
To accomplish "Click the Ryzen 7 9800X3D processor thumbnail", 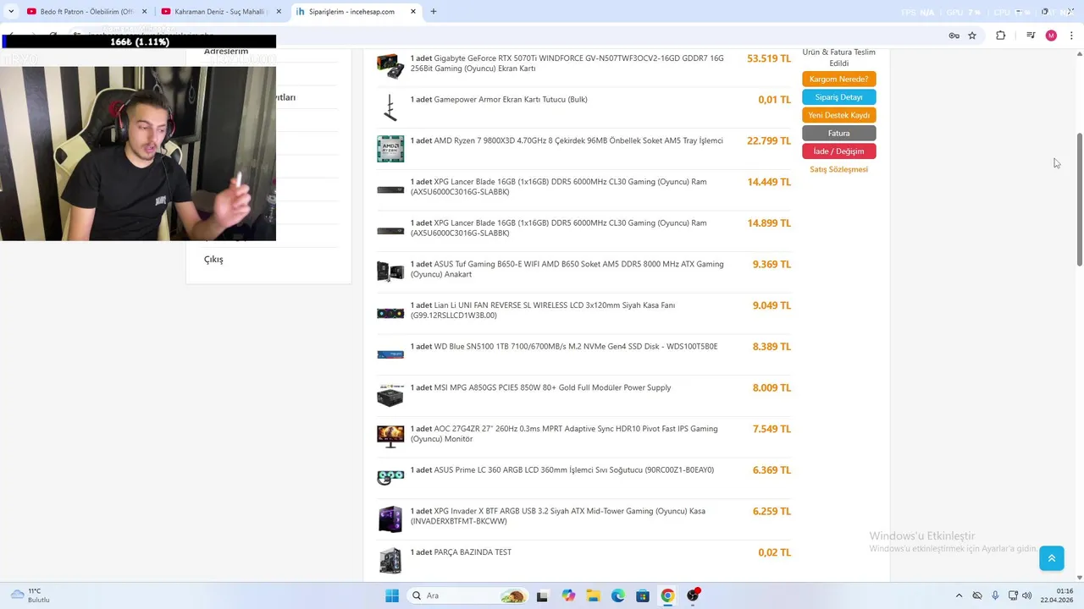I will tap(390, 149).
